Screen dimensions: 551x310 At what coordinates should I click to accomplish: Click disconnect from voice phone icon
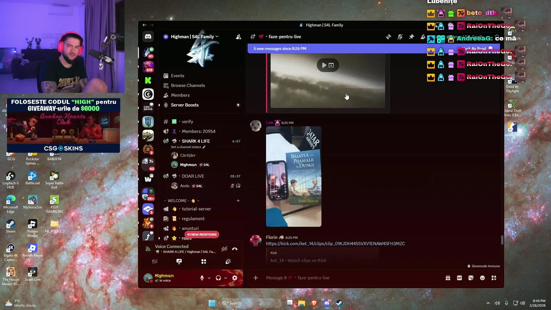click(x=235, y=249)
